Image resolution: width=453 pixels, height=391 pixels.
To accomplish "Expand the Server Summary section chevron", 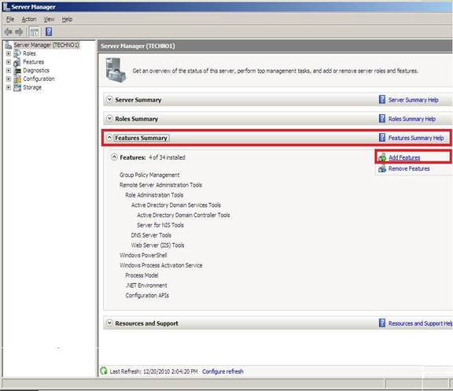I will 109,99.
